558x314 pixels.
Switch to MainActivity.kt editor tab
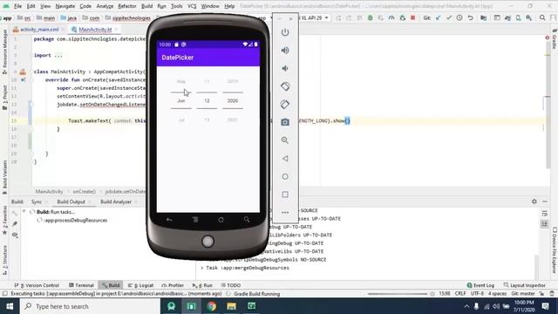tap(95, 29)
